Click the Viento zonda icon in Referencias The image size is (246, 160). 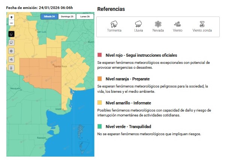[x=201, y=24]
